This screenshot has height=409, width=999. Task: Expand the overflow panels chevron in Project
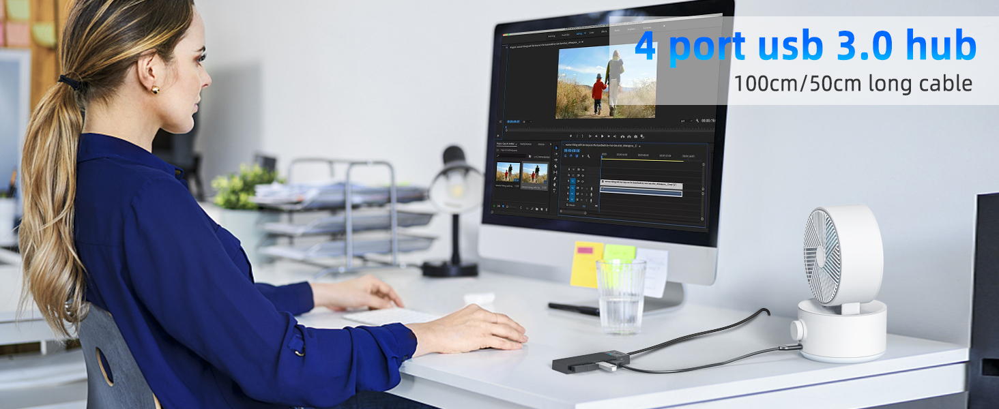pyautogui.click(x=551, y=145)
